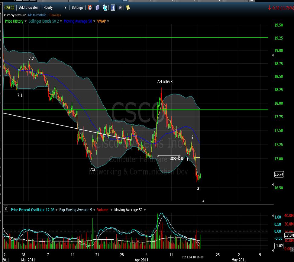Click the stacked documents icon in toolbar
Screen dimensions: 294x262
(97, 8)
